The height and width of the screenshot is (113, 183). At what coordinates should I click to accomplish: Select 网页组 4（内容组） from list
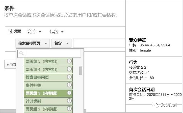coord(48,69)
